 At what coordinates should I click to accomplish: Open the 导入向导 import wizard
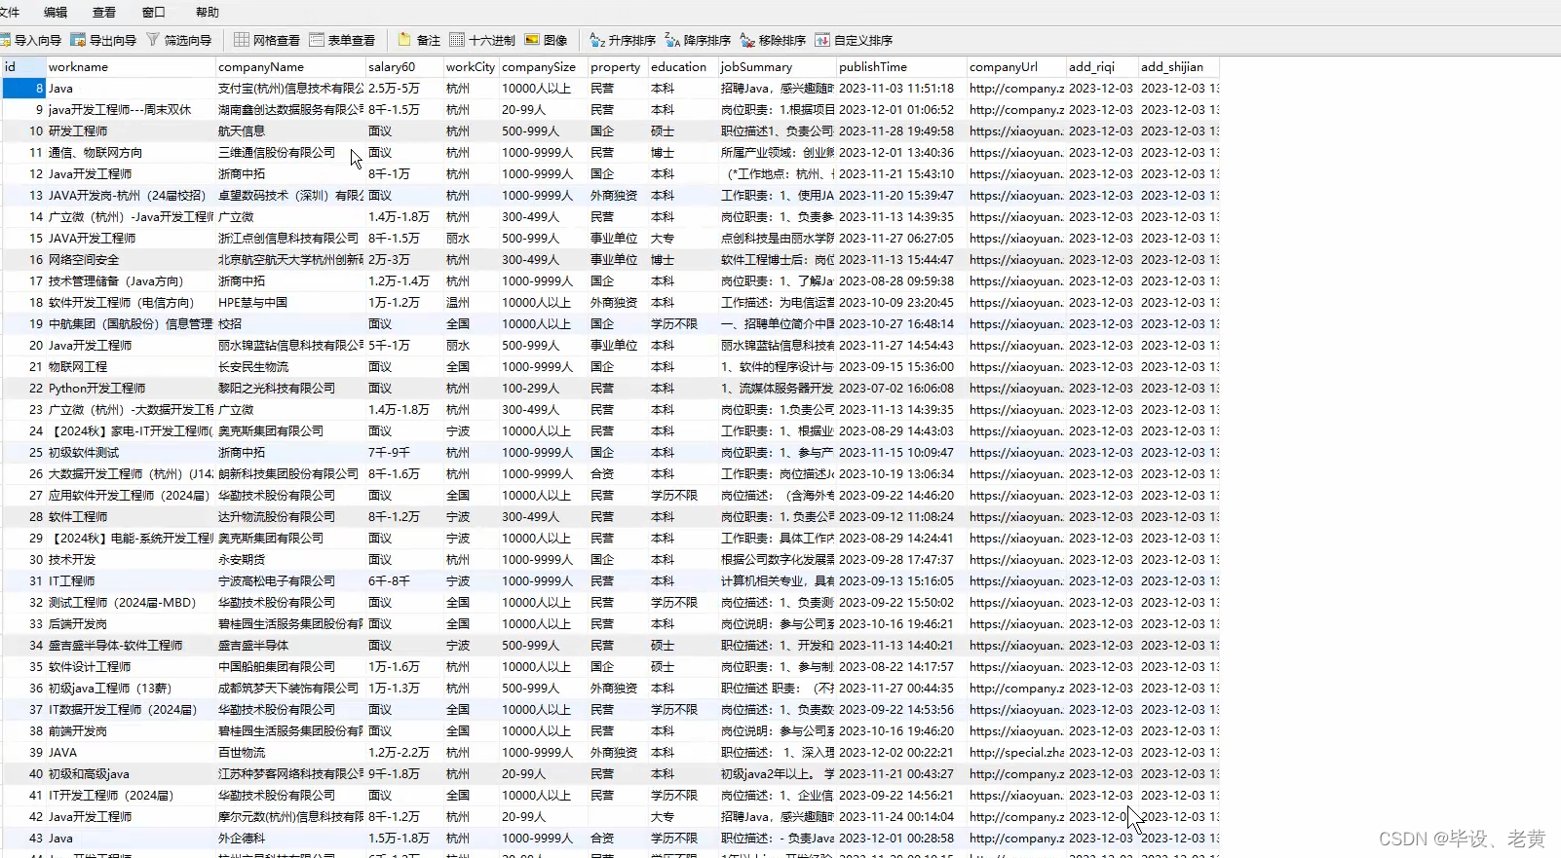click(30, 40)
